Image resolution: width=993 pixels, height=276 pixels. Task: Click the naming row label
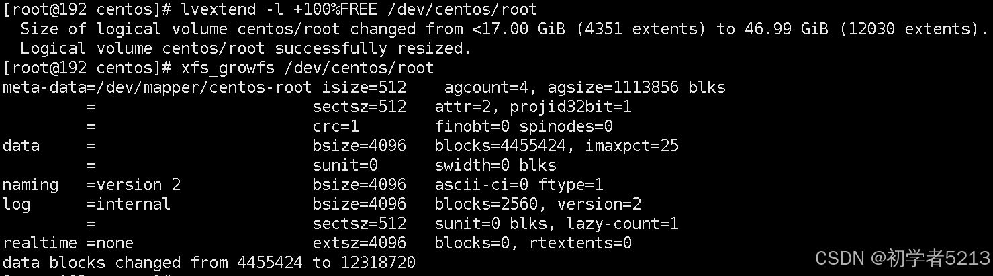pyautogui.click(x=30, y=185)
